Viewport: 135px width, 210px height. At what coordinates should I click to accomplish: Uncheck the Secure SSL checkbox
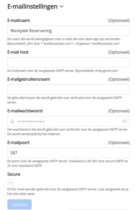click(10, 182)
